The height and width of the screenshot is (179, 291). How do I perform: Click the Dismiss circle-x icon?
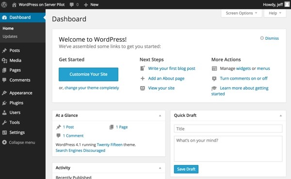pyautogui.click(x=262, y=38)
